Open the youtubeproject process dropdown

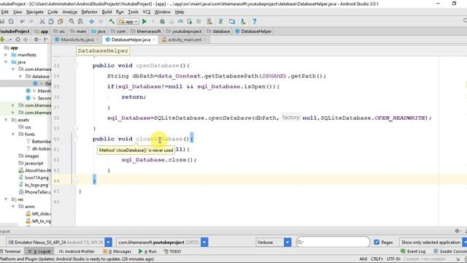click(204, 242)
